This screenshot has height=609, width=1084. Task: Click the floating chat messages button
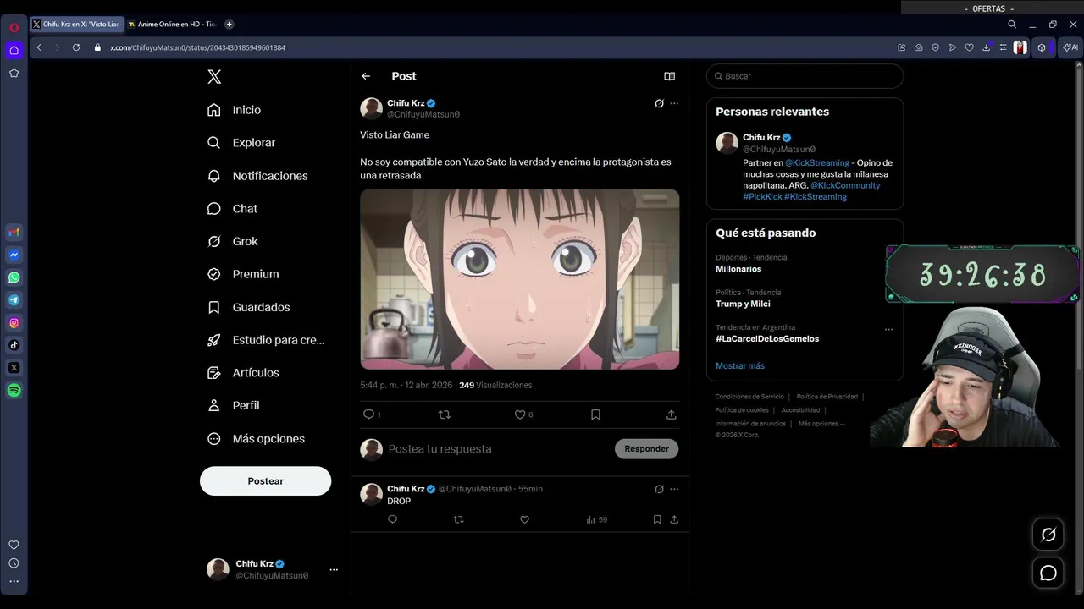pos(1048,573)
